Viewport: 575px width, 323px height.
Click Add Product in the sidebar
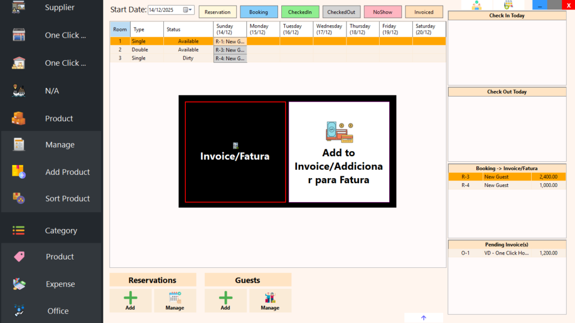tap(51, 172)
